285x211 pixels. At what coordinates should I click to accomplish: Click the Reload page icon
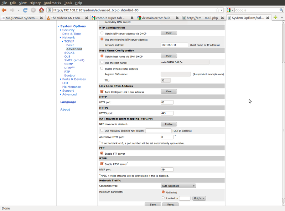(x=25, y=10)
